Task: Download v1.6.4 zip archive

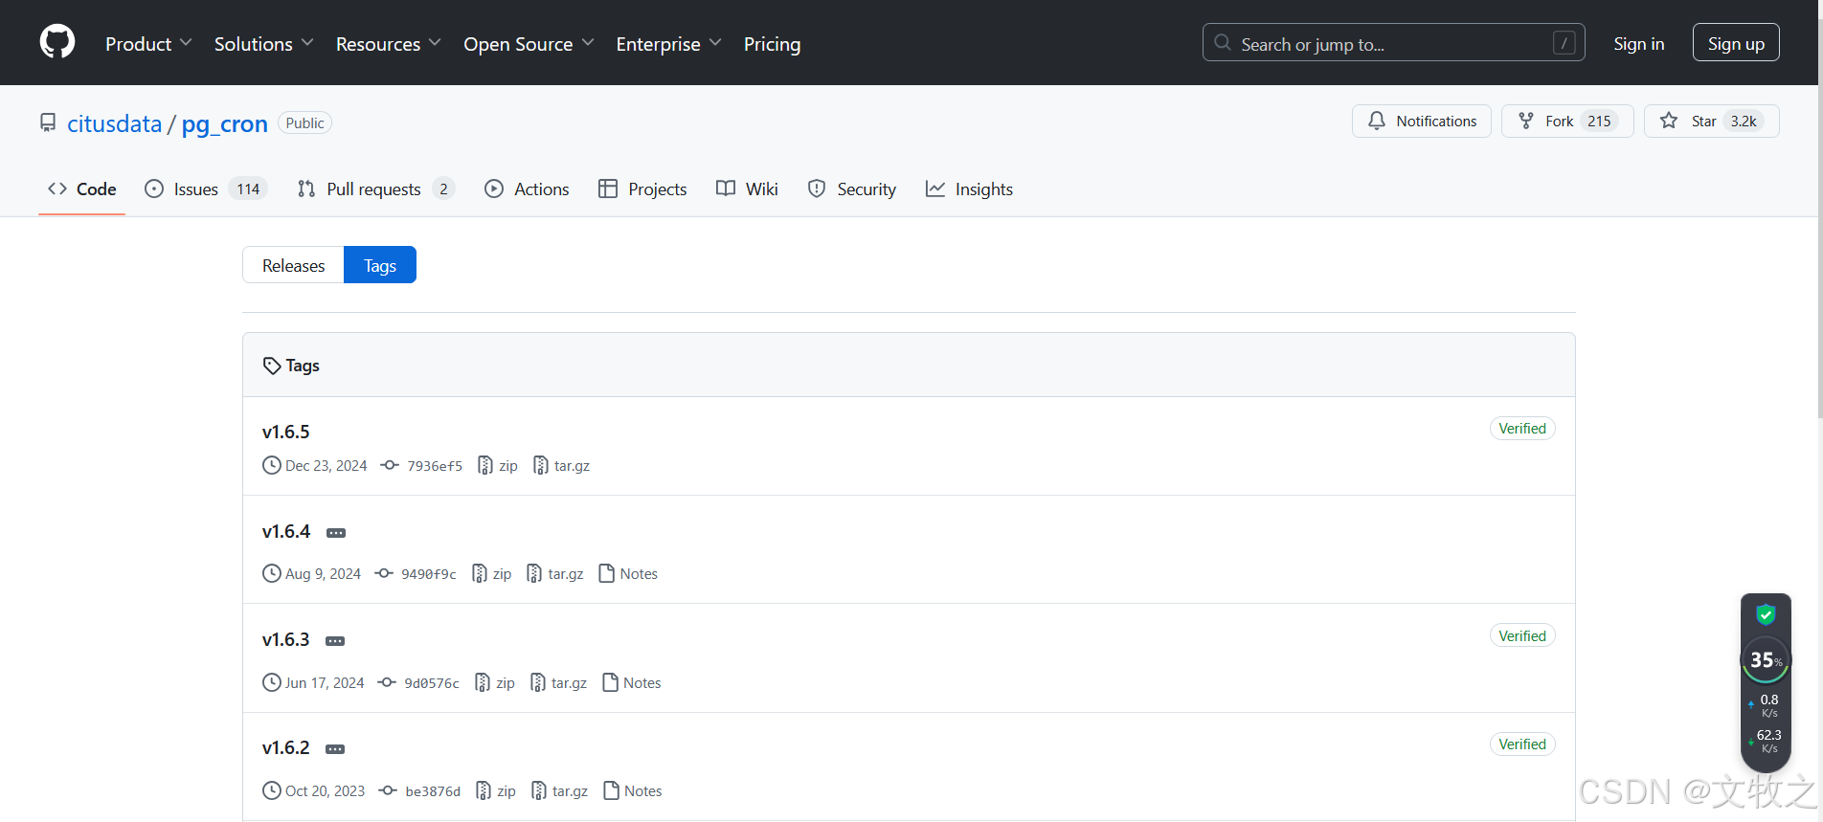Action: pyautogui.click(x=492, y=574)
